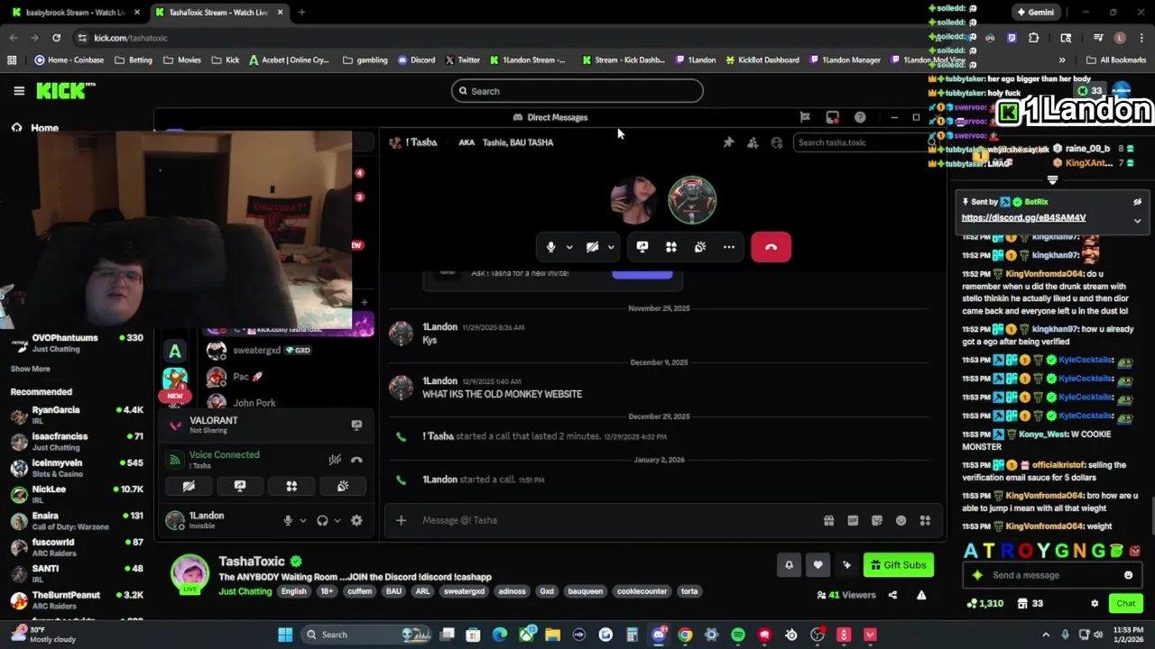The image size is (1155, 649).
Task: Send a gift icon in message box
Action: [828, 520]
